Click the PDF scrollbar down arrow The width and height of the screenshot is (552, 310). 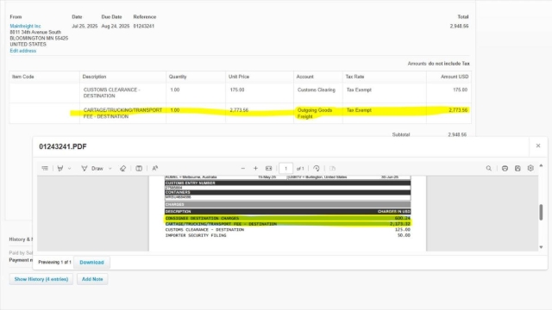coord(541,247)
